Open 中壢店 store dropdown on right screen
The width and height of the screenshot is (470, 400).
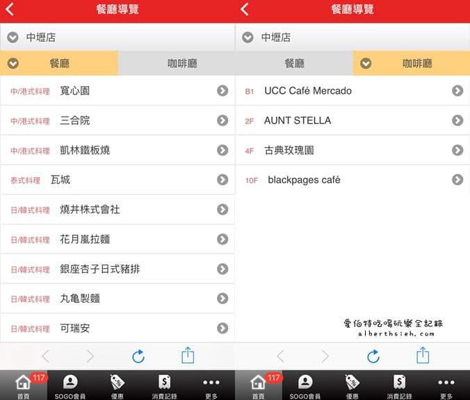[x=352, y=37]
